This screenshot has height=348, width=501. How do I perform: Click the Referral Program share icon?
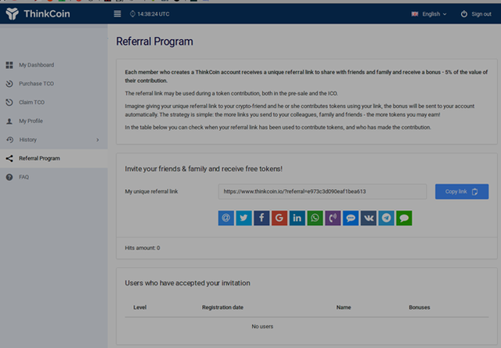coord(9,158)
